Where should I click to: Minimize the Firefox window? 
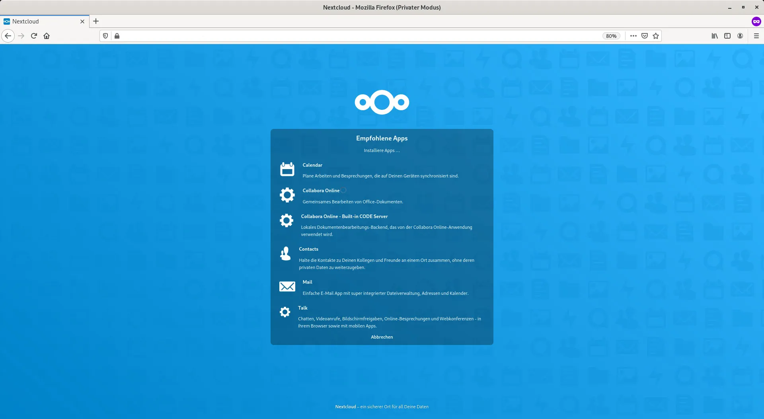click(730, 8)
